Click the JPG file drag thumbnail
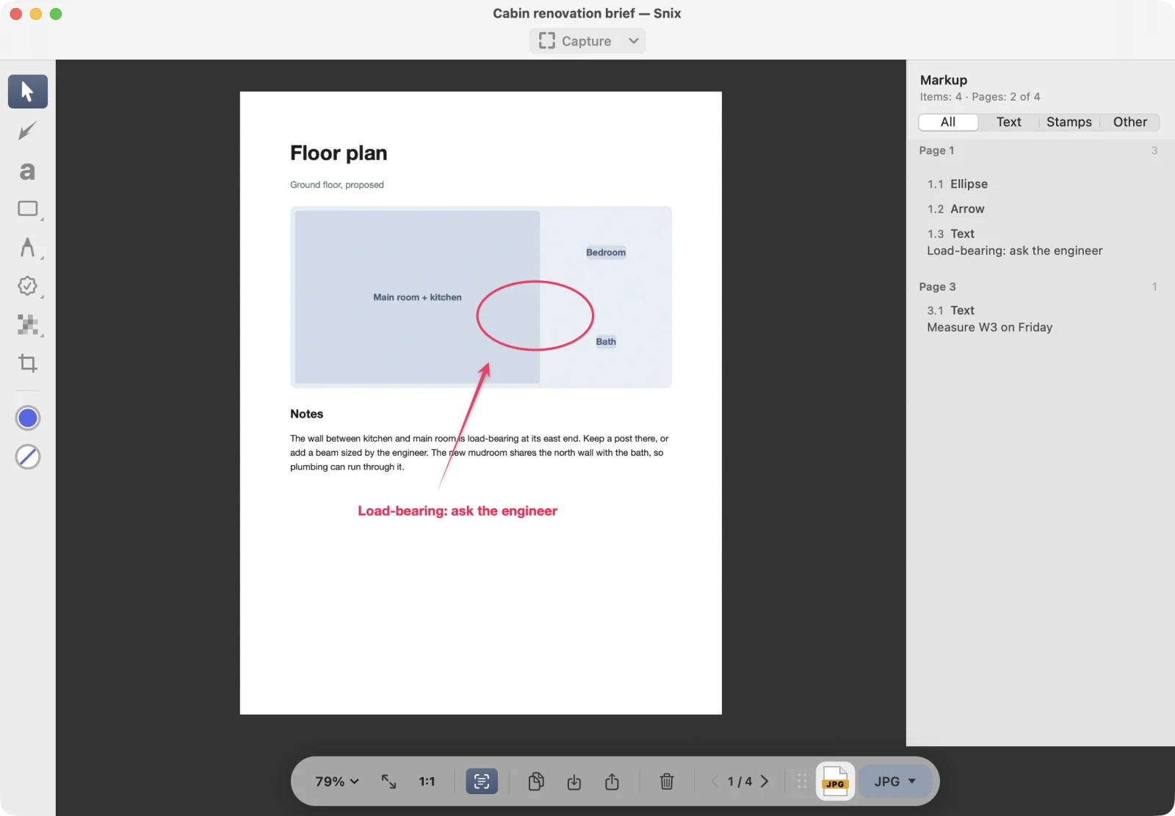Image resolution: width=1175 pixels, height=816 pixels. coord(835,782)
